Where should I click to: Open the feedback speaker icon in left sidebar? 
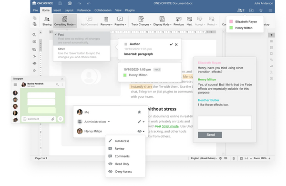(x=34, y=63)
